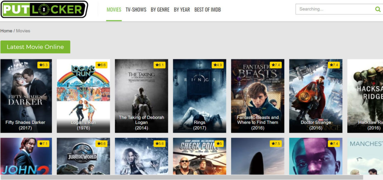Click the Logan's Run (1976) title text
The width and height of the screenshot is (383, 180).
(83, 125)
